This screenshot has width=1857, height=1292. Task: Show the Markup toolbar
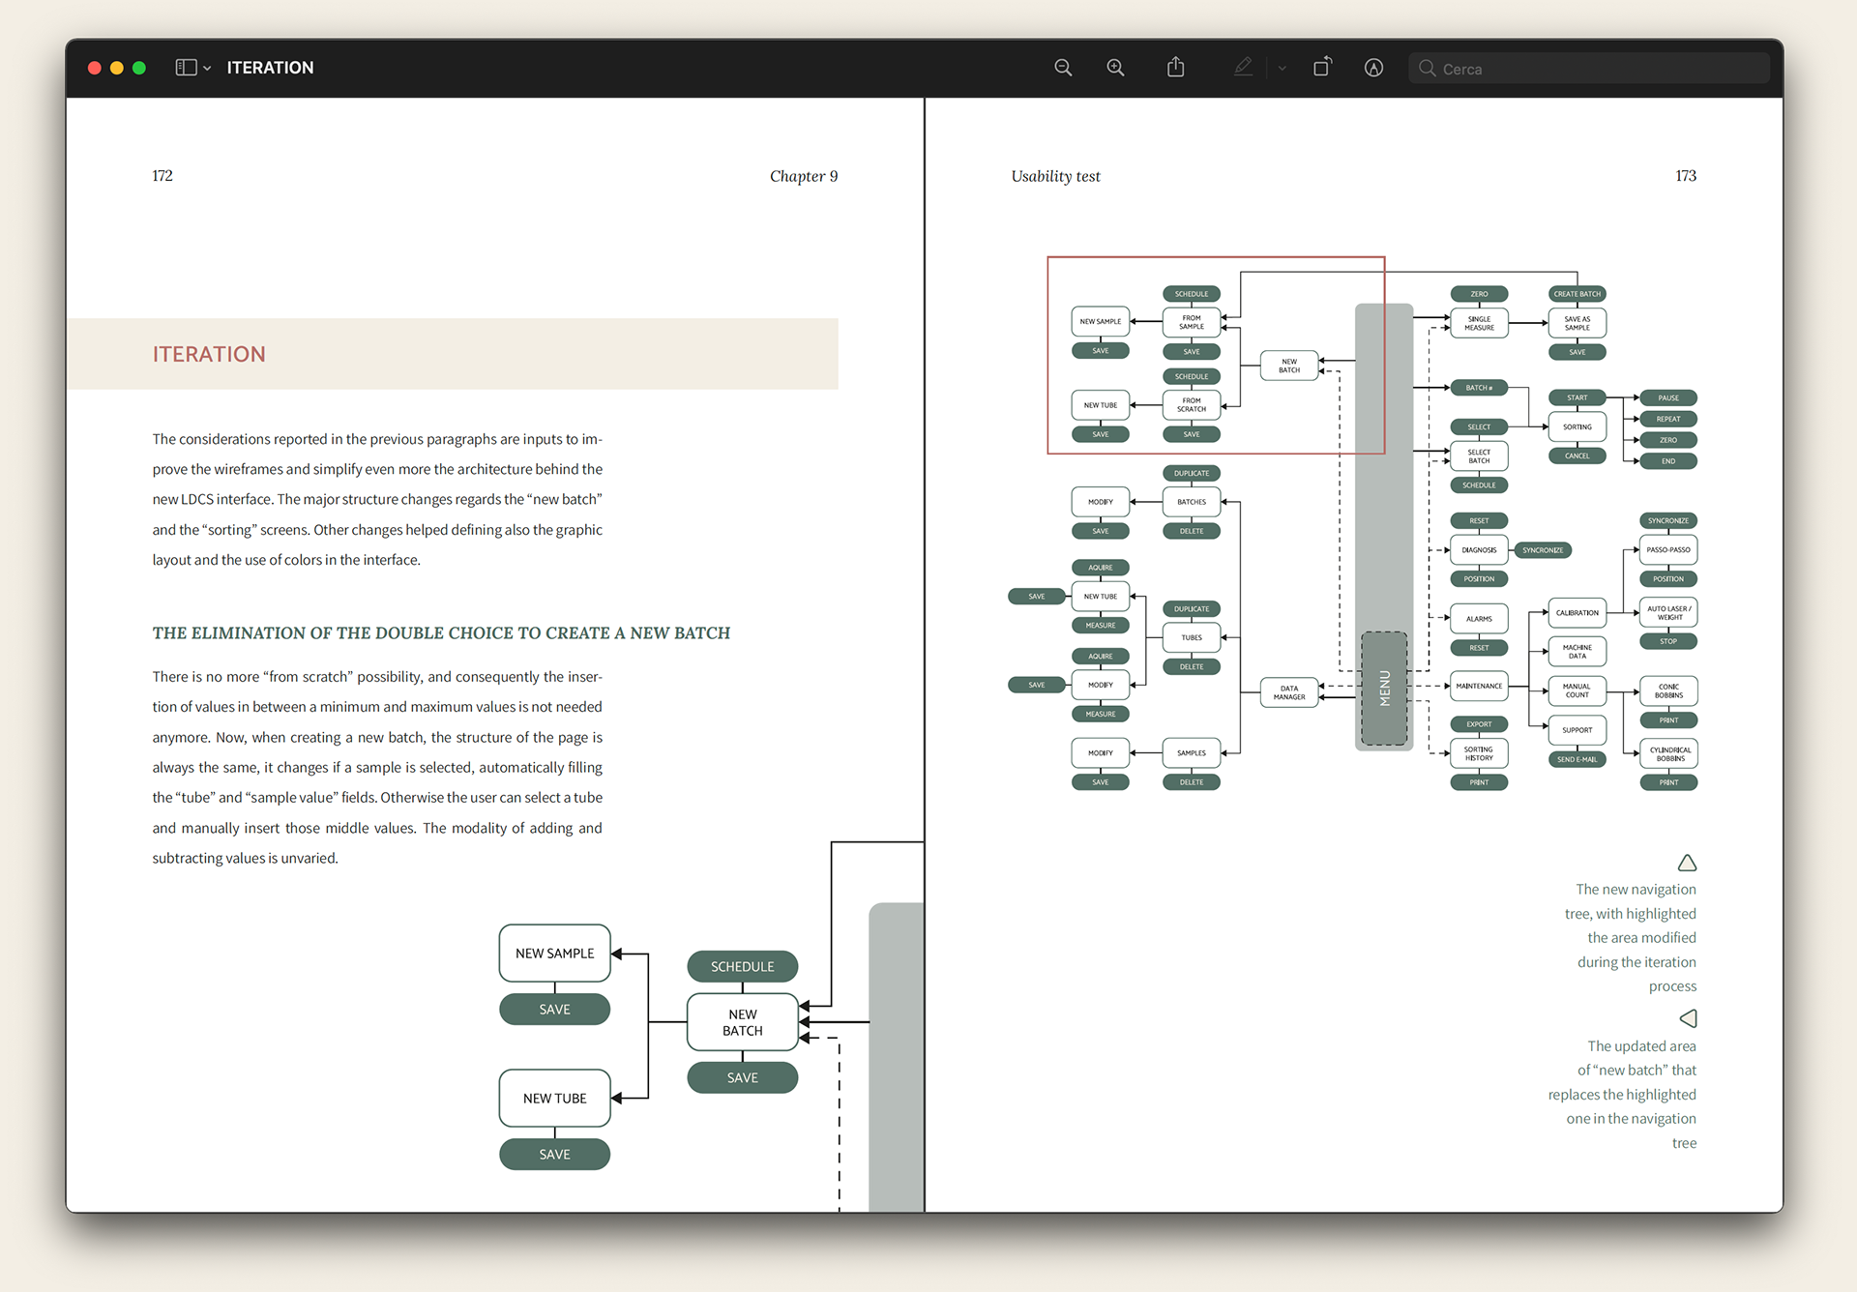1373,68
